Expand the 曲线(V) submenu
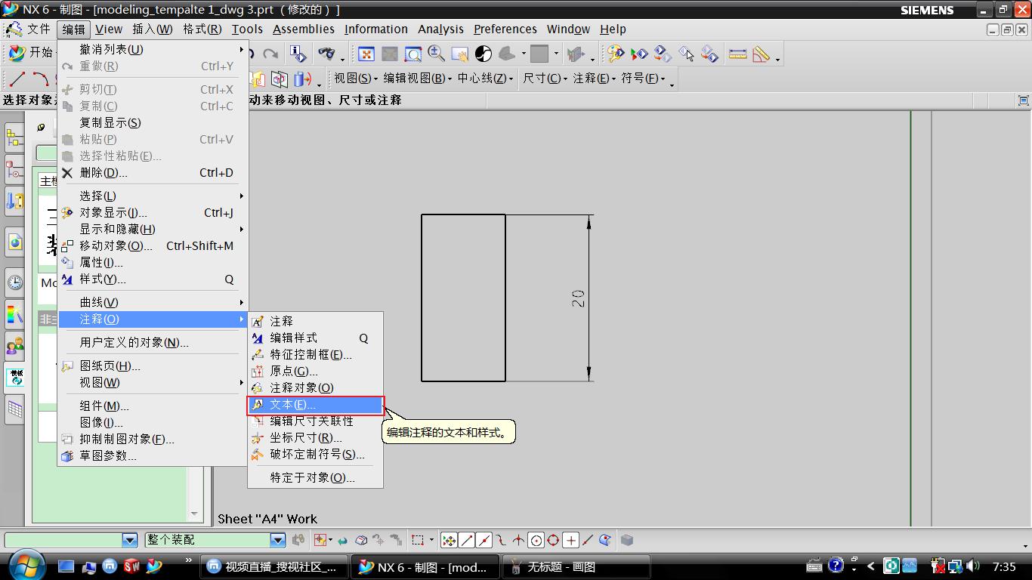 click(153, 302)
